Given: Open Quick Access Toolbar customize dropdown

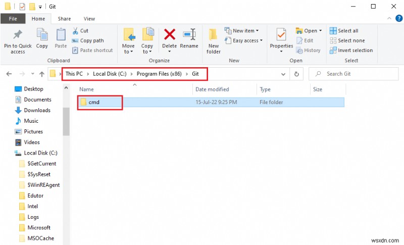Looking at the screenshot, I should 40,7.
